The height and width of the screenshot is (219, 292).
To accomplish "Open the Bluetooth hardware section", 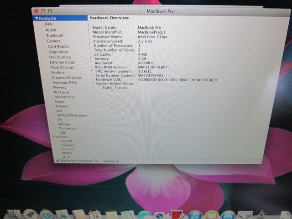I will tap(55, 36).
